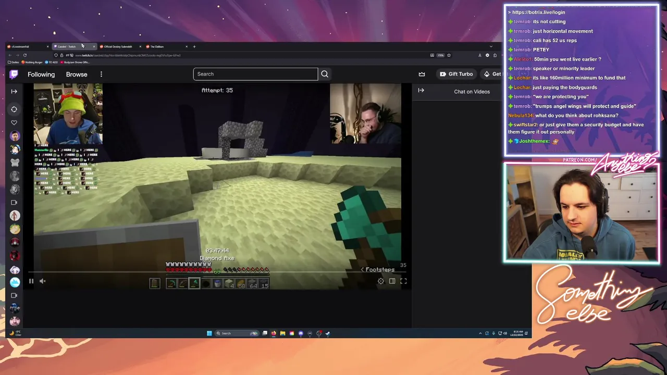Open the Dailies bookmarks folder
The image size is (667, 375).
coord(13,62)
